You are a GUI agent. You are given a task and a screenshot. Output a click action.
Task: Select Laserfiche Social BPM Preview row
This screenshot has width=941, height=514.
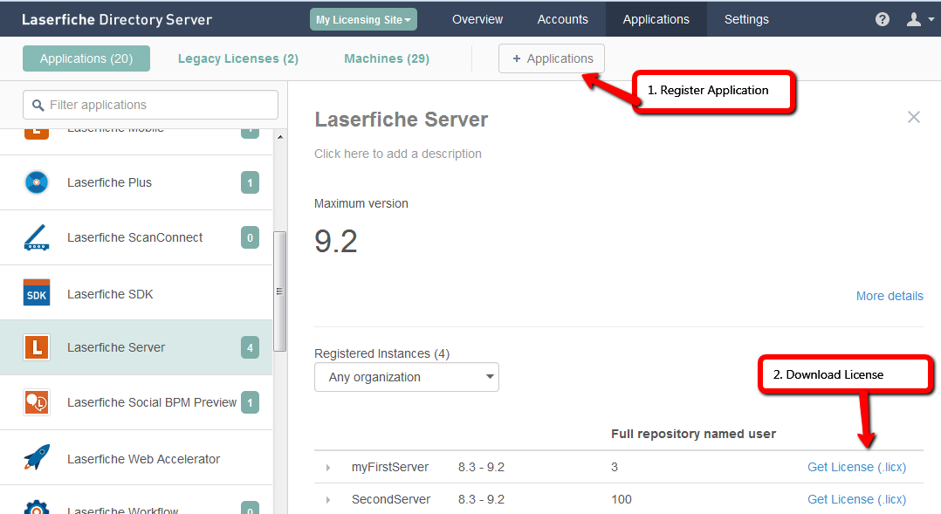pos(136,402)
